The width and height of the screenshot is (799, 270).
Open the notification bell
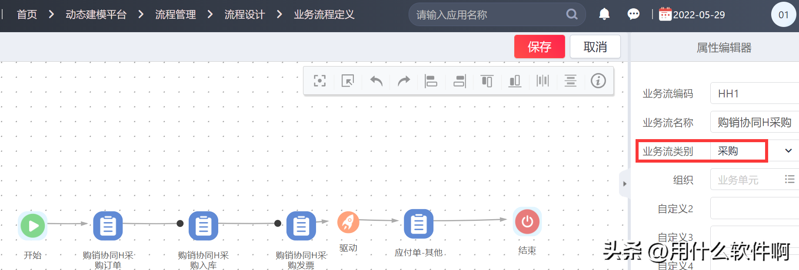click(x=604, y=14)
